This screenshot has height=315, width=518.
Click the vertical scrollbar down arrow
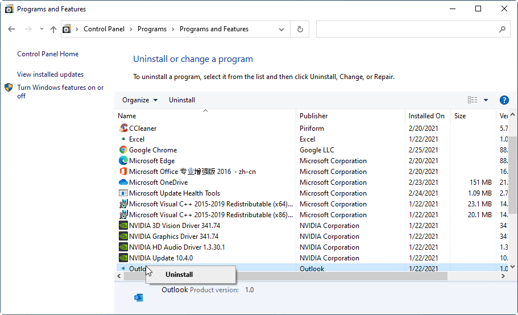pyautogui.click(x=512, y=267)
